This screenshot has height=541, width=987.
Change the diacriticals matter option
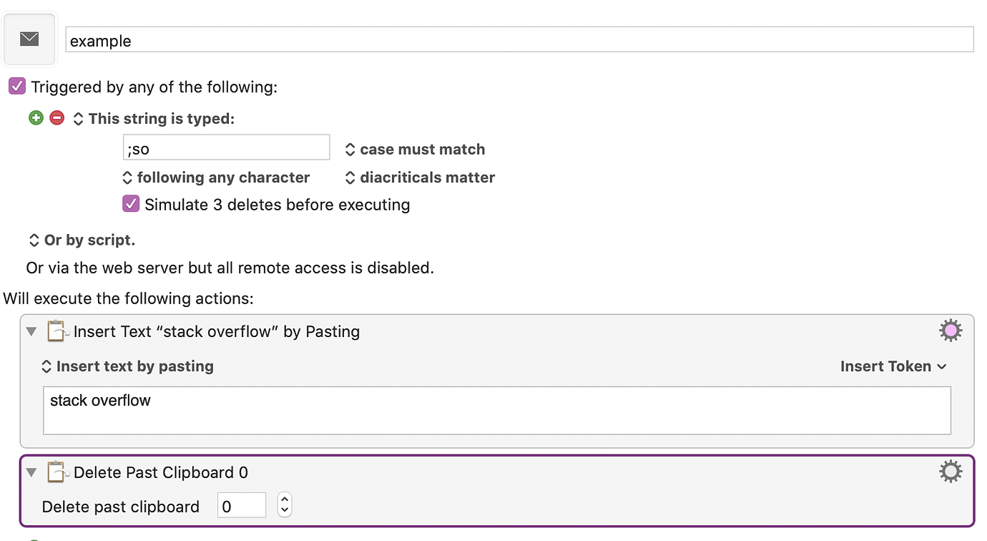[x=420, y=177]
